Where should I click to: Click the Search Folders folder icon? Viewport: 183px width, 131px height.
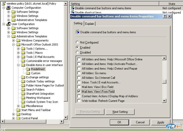[x=23, y=90]
